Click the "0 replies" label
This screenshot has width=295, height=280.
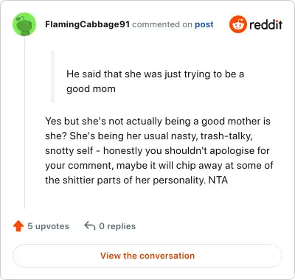(117, 226)
